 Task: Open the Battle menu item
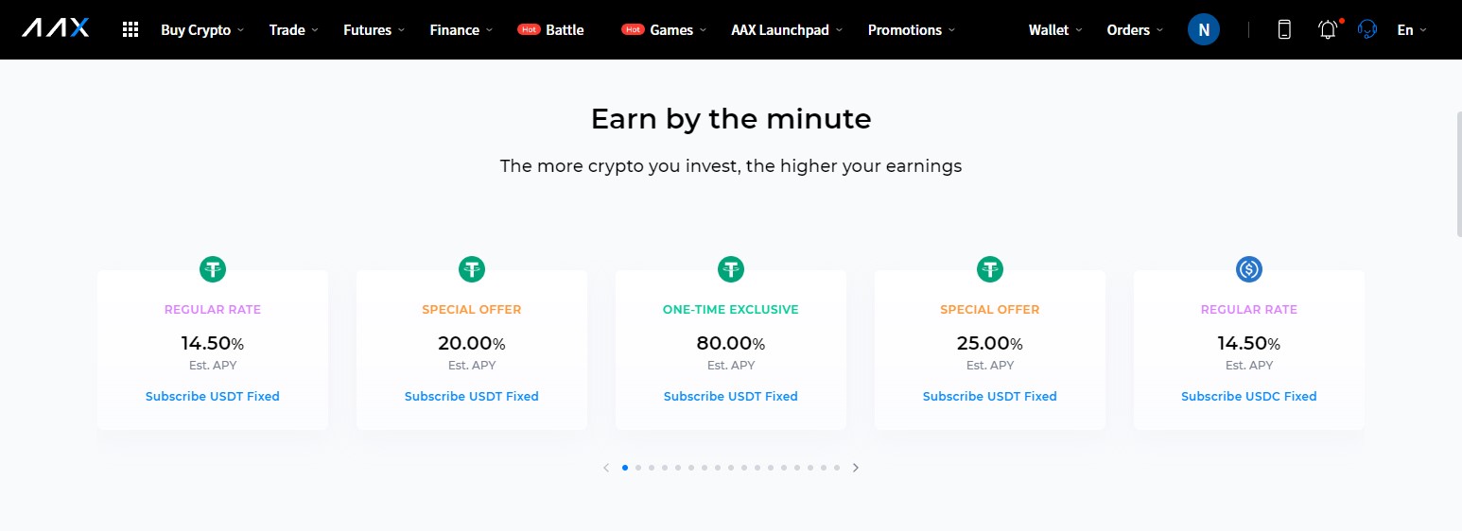coord(550,29)
